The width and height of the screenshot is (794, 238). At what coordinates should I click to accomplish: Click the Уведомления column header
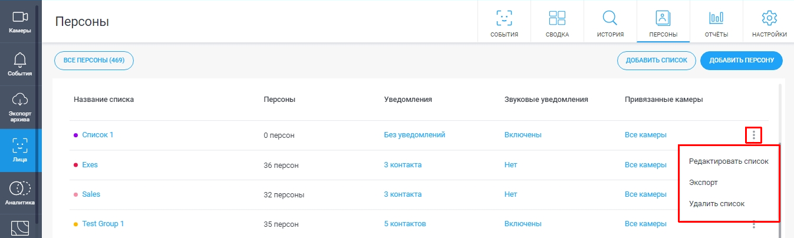[x=408, y=99]
